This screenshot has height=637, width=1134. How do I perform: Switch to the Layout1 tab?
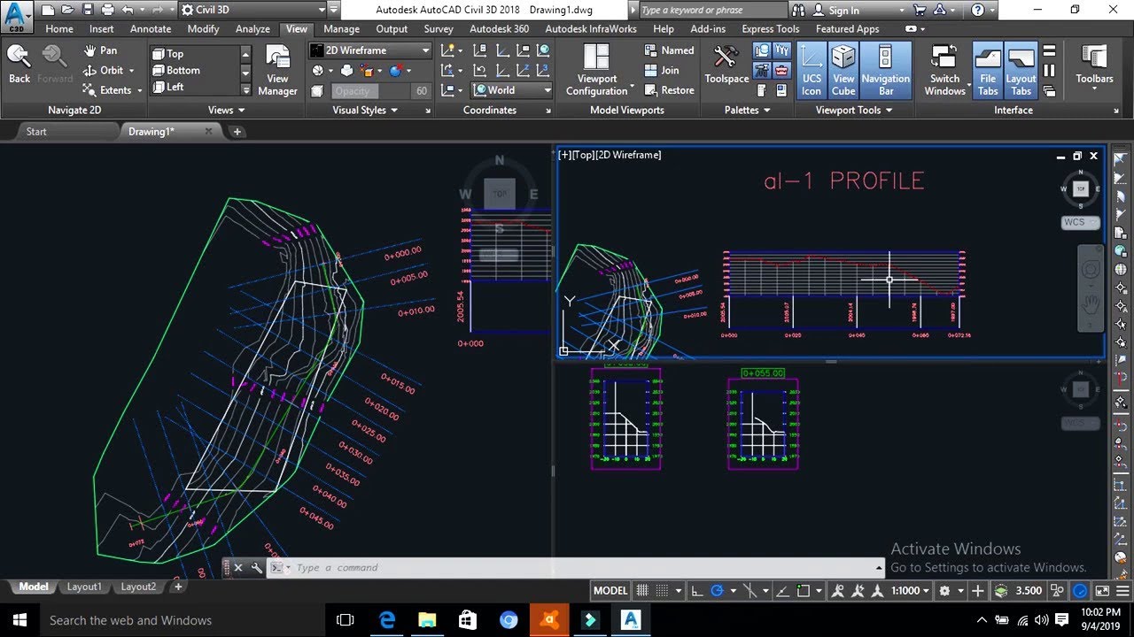tap(84, 587)
